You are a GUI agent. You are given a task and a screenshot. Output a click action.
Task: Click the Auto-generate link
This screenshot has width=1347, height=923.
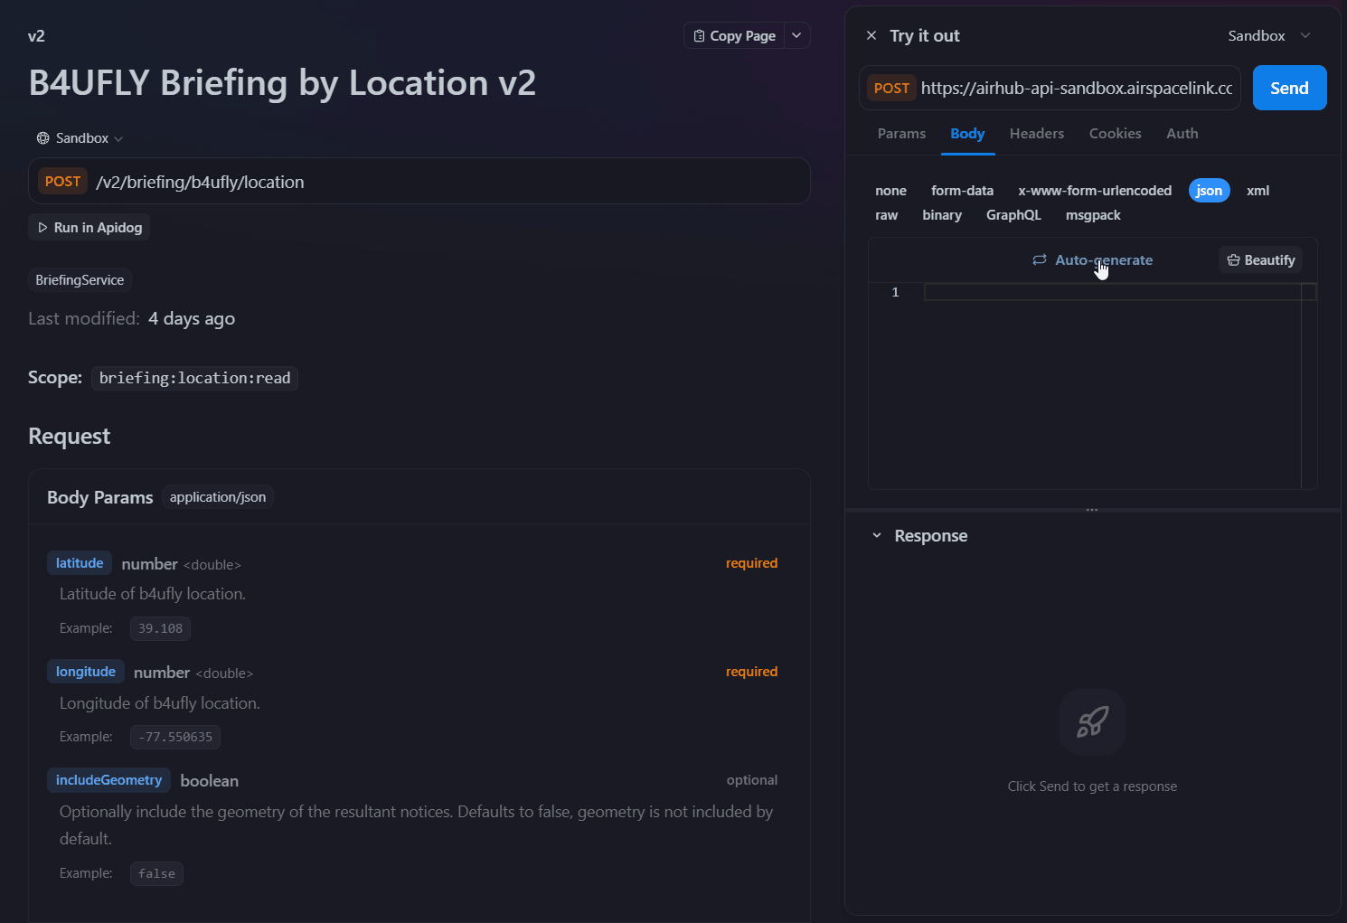(1103, 259)
